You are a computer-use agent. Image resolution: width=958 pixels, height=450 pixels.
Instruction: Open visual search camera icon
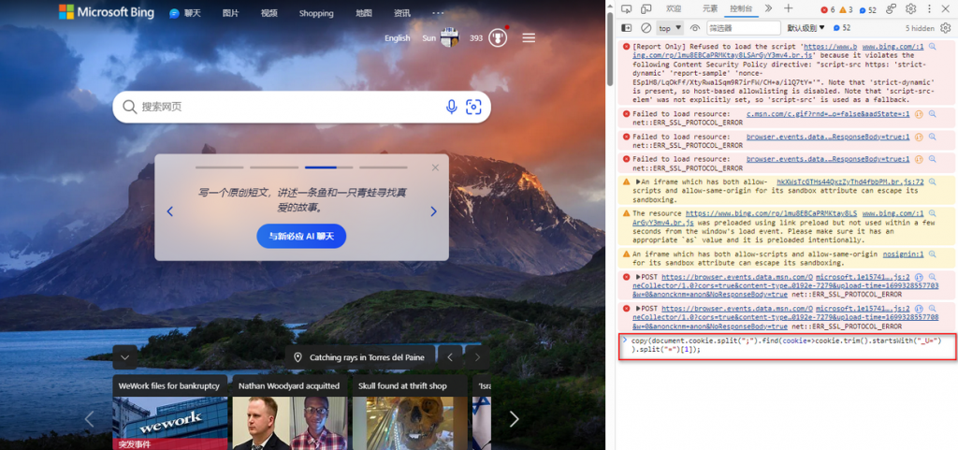click(473, 107)
